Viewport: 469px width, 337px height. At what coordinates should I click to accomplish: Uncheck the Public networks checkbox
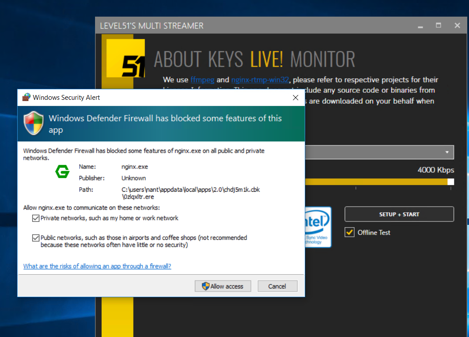pyautogui.click(x=35, y=238)
